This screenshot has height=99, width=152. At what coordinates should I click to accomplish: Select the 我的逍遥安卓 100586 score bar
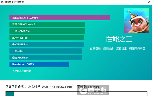(x=60, y=18)
